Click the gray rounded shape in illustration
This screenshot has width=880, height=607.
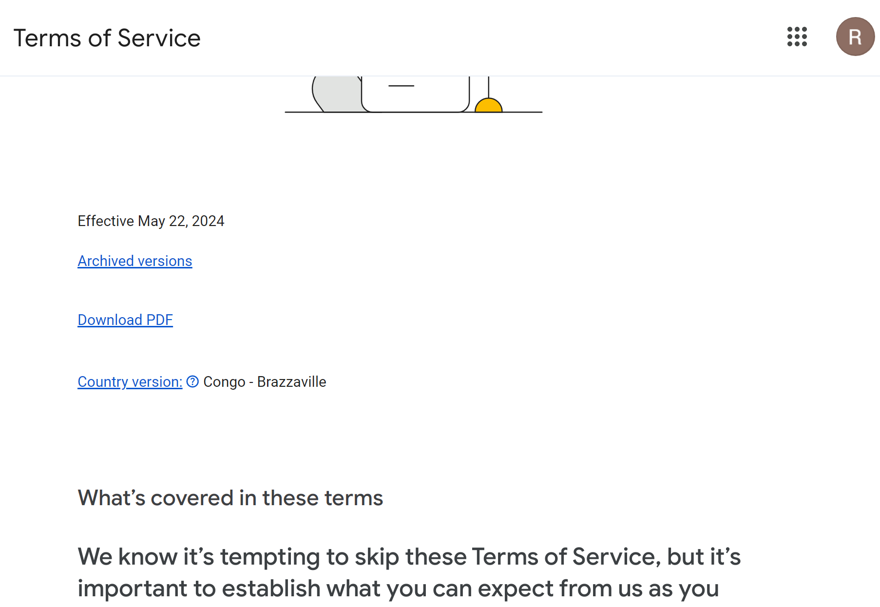337,95
